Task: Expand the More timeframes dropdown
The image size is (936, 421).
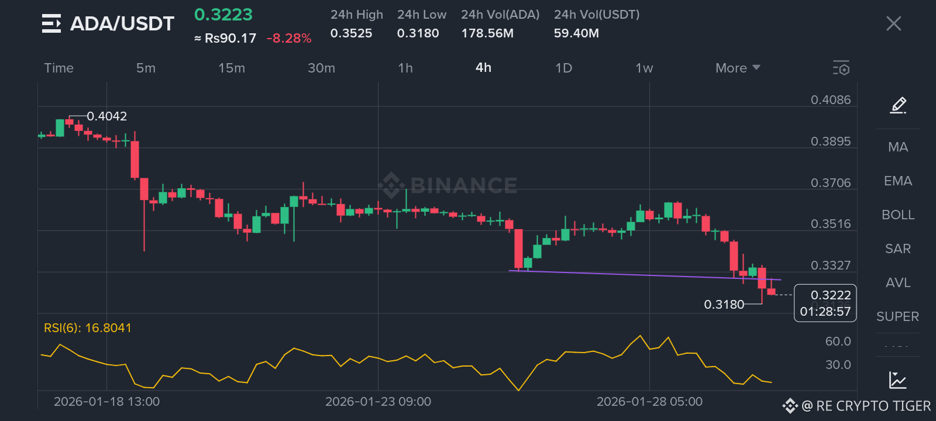Action: pyautogui.click(x=738, y=68)
